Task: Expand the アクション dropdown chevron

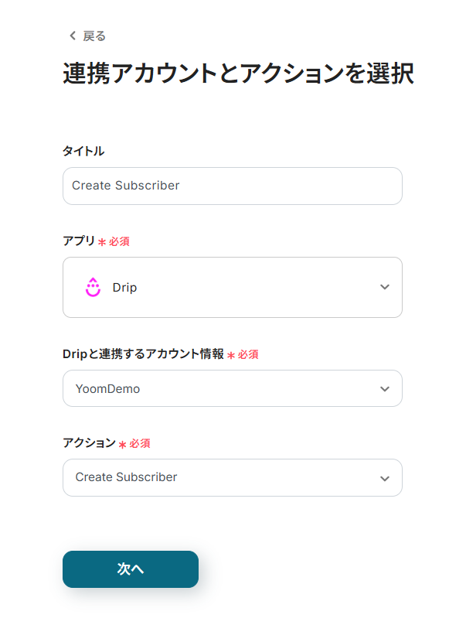Action: tap(385, 478)
